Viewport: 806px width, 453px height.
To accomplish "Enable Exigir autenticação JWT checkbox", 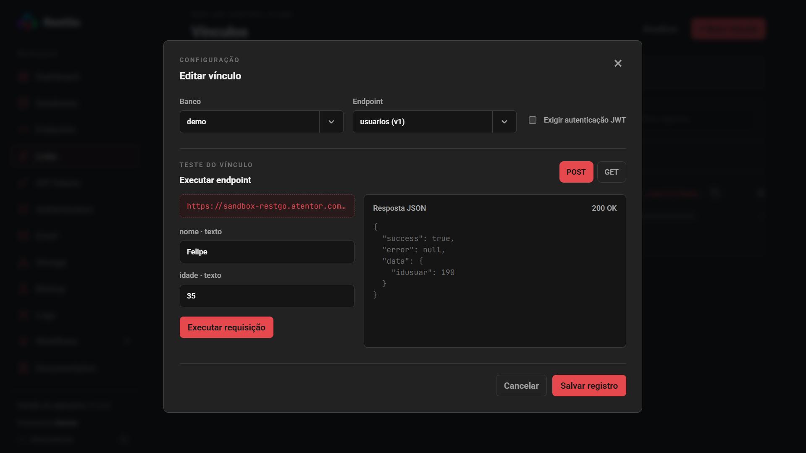I will (532, 120).
